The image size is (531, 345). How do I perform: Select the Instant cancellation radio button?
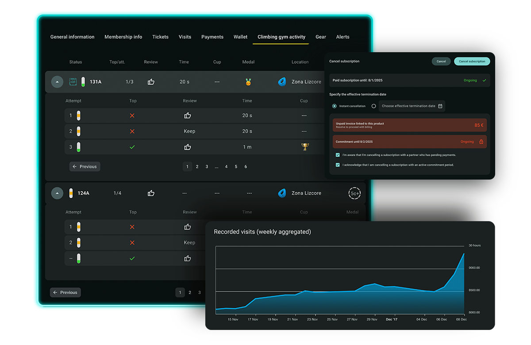click(335, 106)
